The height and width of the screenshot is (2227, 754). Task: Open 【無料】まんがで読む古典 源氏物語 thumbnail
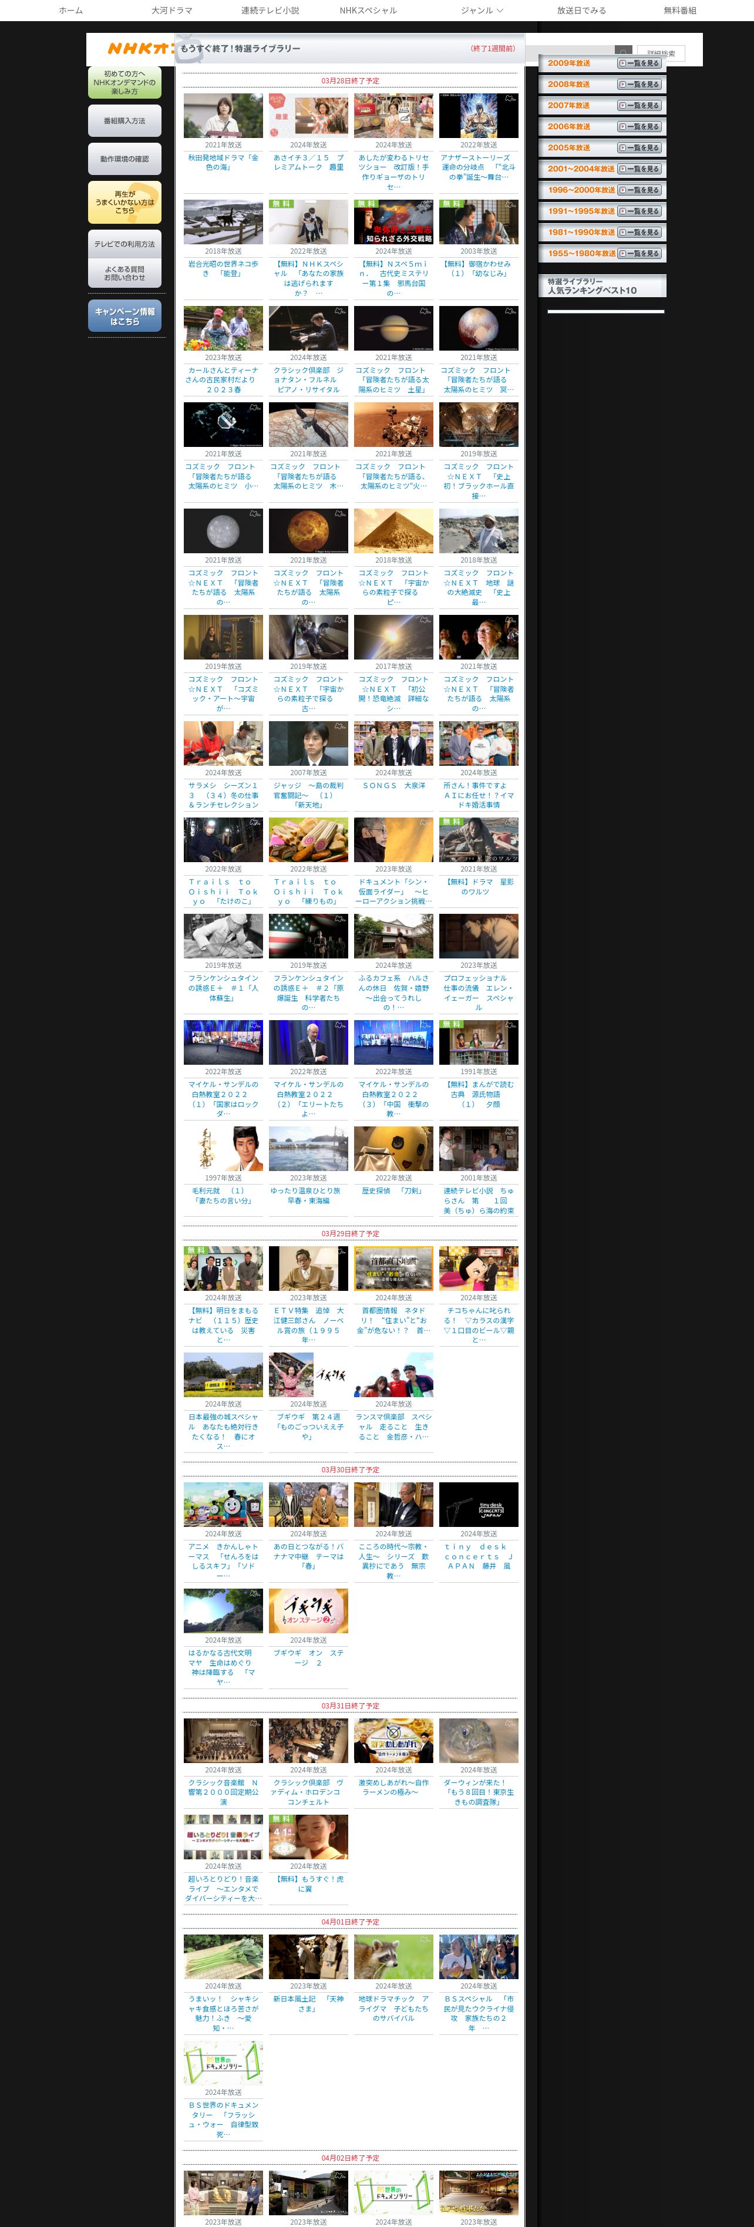[479, 1042]
